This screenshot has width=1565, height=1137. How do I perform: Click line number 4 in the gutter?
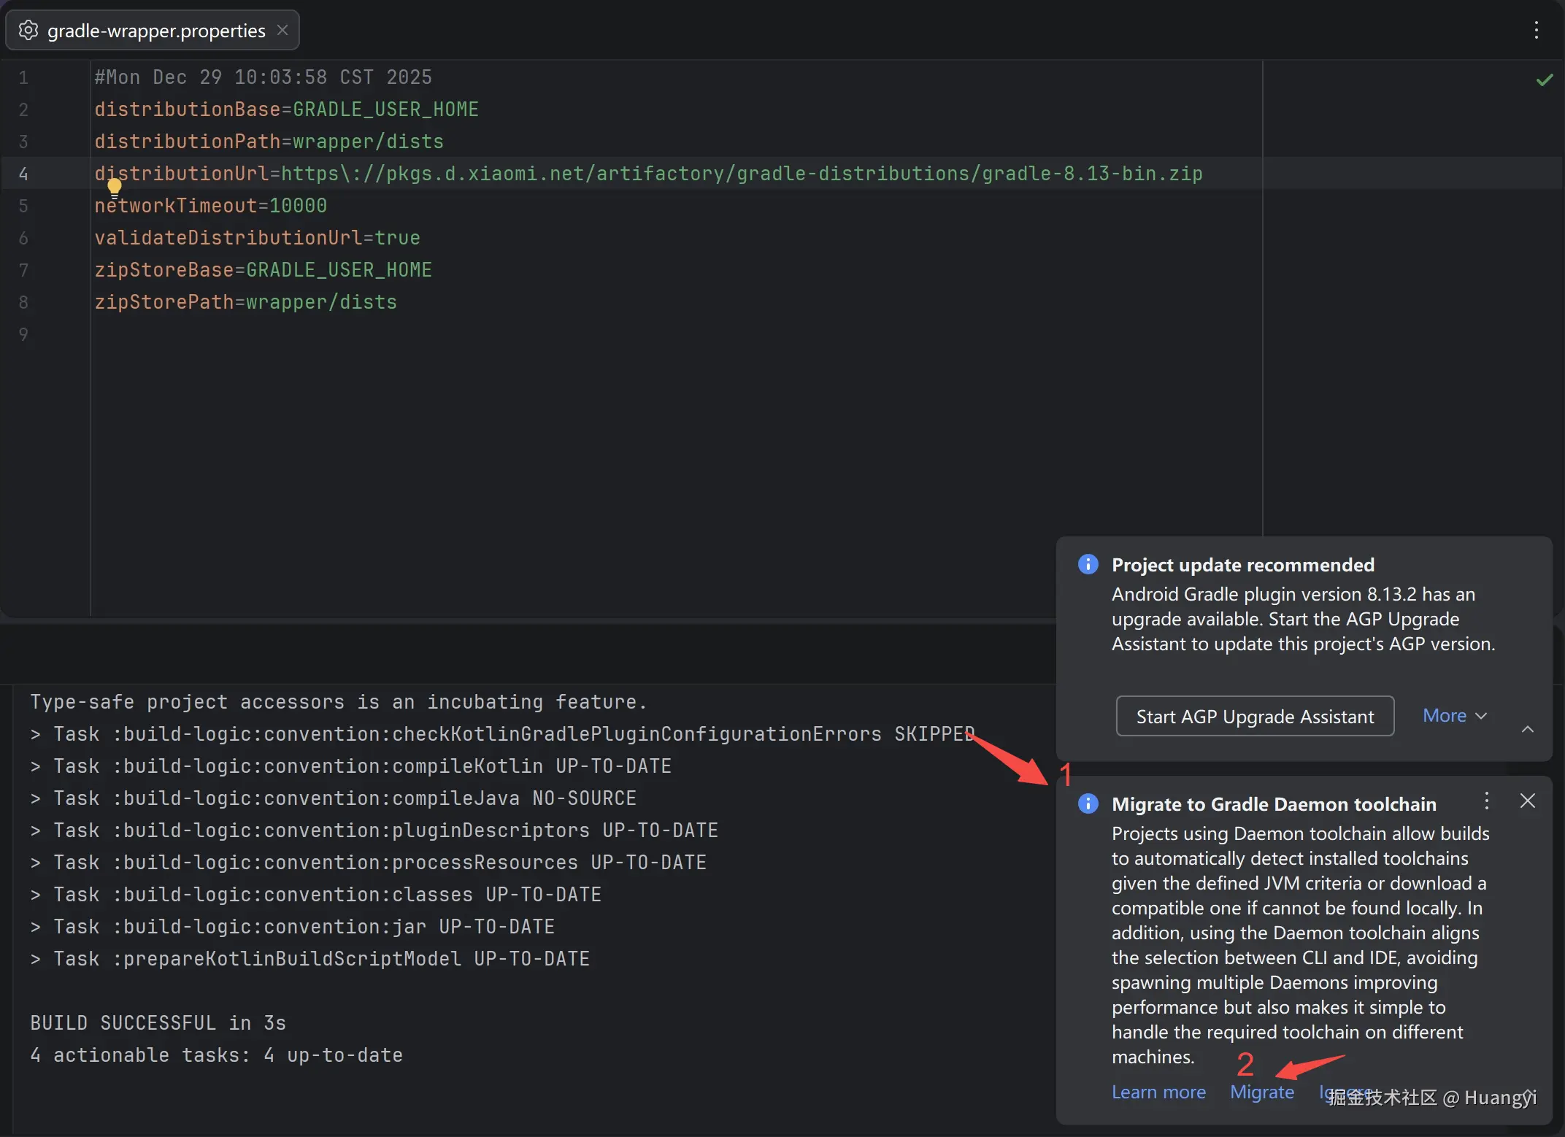click(x=23, y=174)
